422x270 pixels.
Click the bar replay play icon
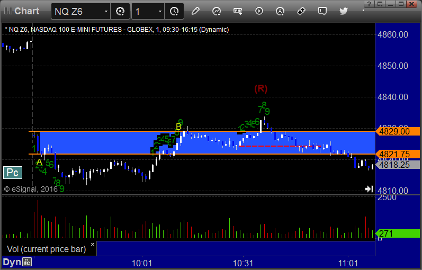click(x=259, y=11)
